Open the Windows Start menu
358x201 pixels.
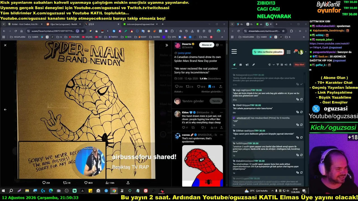[x=3, y=191]
